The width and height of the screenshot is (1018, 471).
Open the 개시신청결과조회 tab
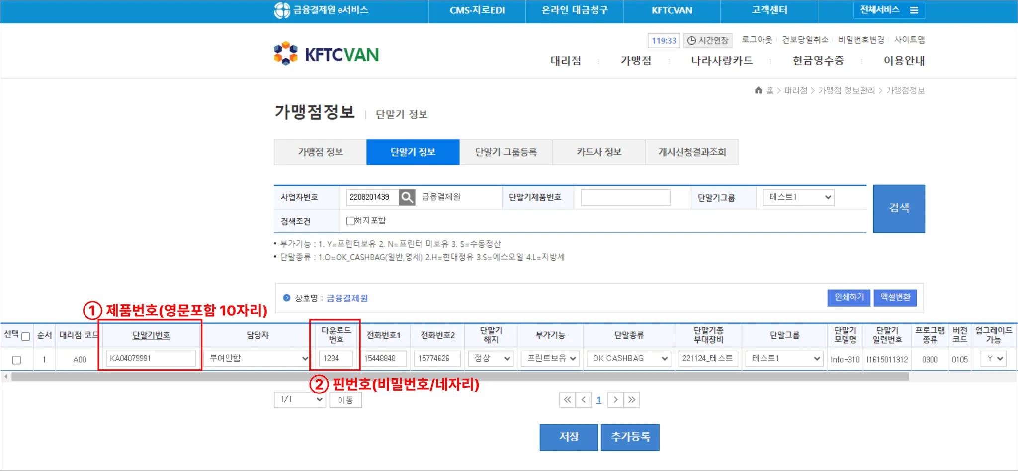(x=692, y=152)
